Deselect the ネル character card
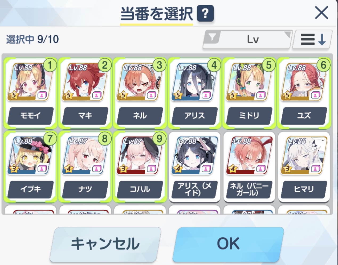This screenshot has width=338, height=265. pos(140,93)
